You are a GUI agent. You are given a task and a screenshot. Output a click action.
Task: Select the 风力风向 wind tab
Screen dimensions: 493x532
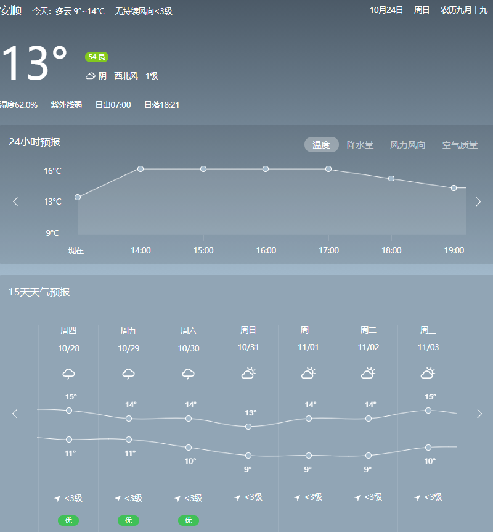407,145
